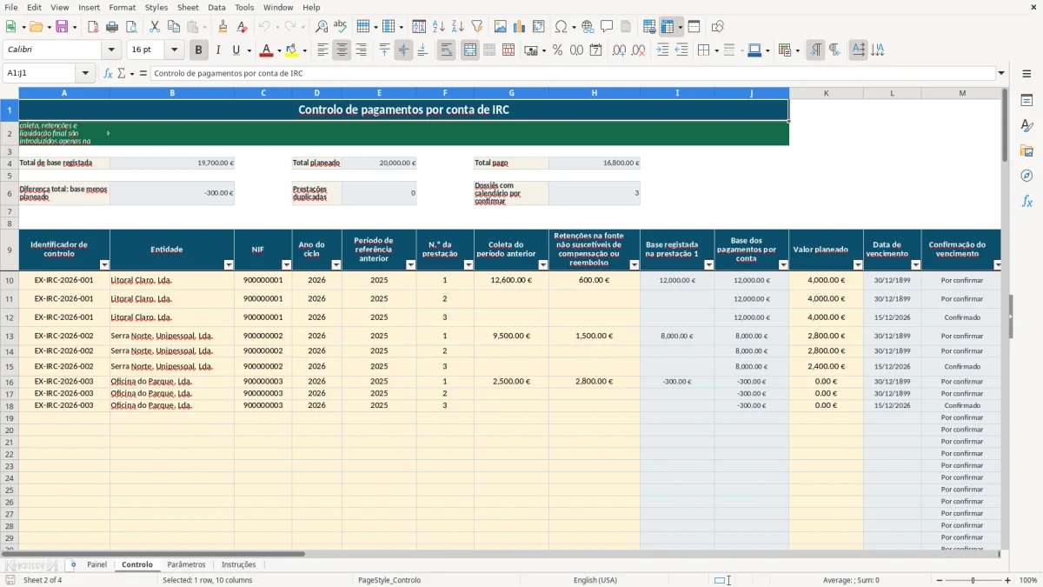Click the Insert Comment icon

pos(607,27)
